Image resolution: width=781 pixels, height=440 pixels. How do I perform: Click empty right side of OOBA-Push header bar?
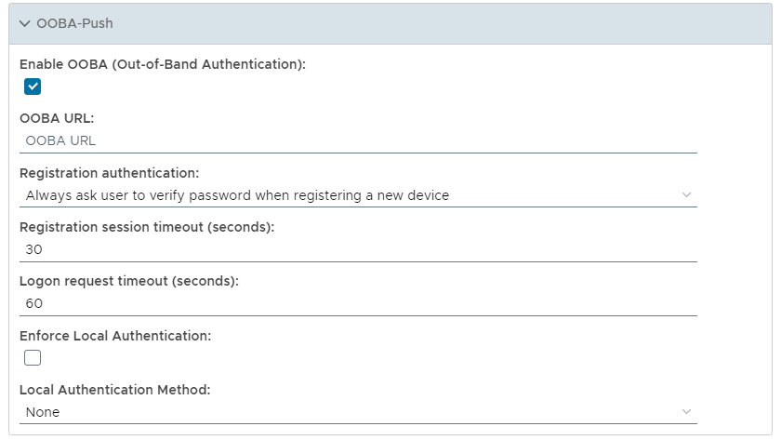click(465, 23)
